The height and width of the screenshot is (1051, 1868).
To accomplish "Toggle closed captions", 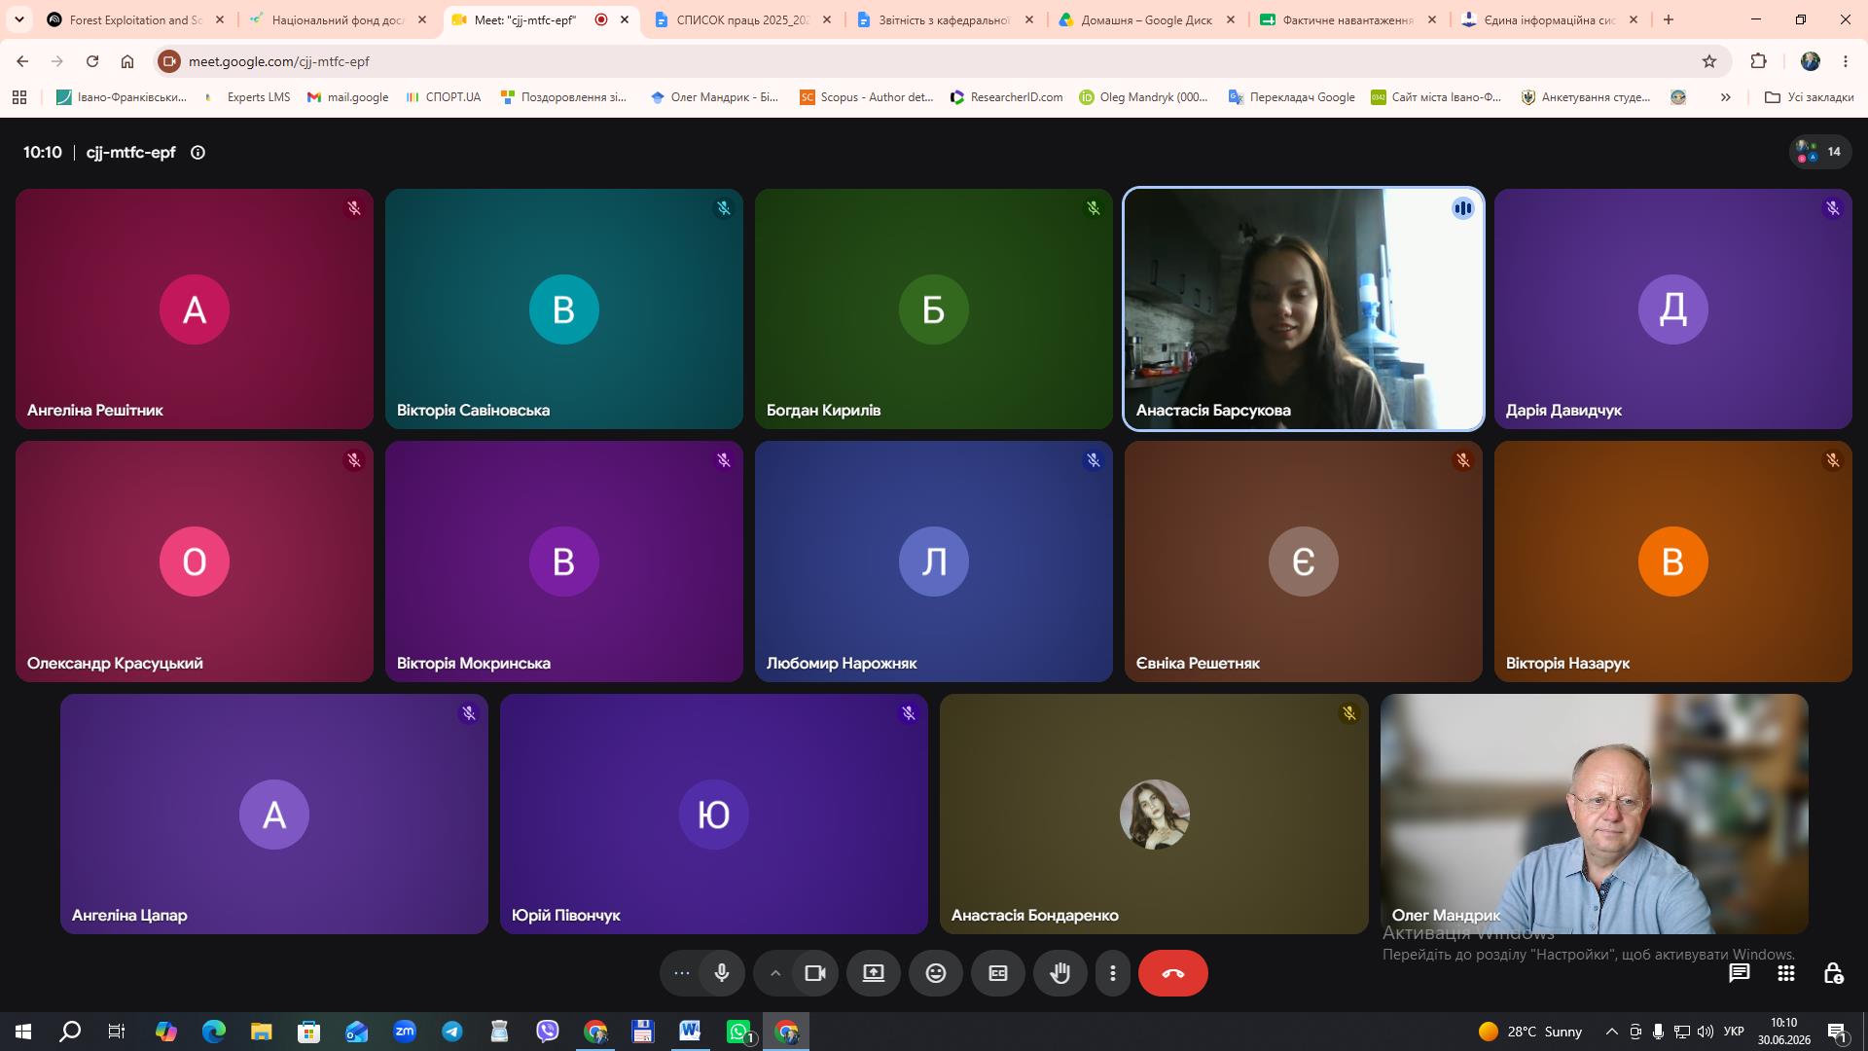I will (x=998, y=973).
